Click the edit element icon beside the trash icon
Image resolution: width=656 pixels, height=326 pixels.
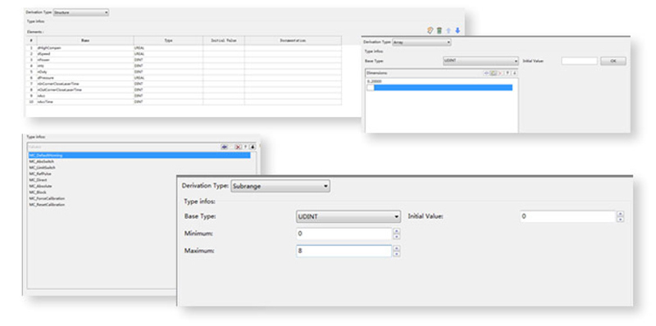[x=430, y=30]
